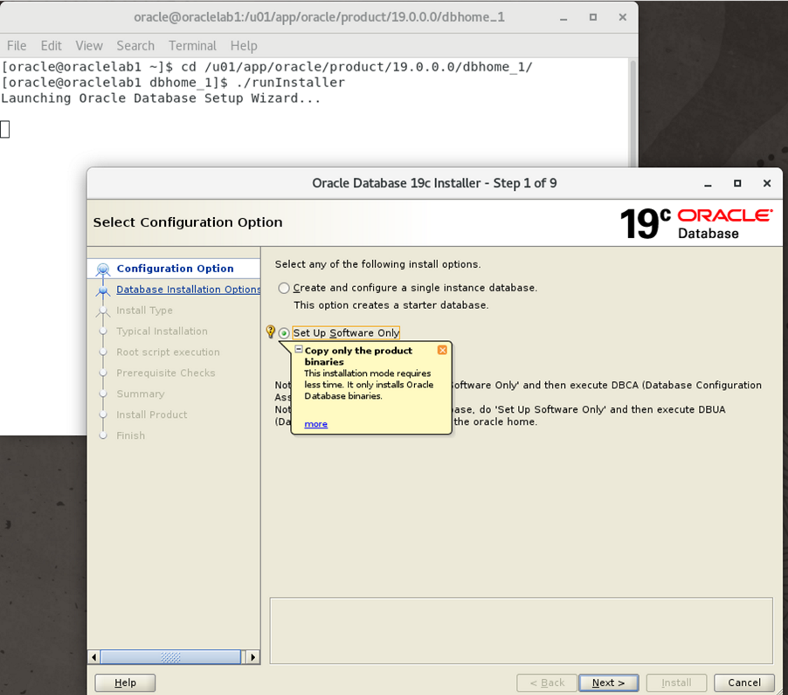Click the Oracle 19c Database logo

click(696, 224)
